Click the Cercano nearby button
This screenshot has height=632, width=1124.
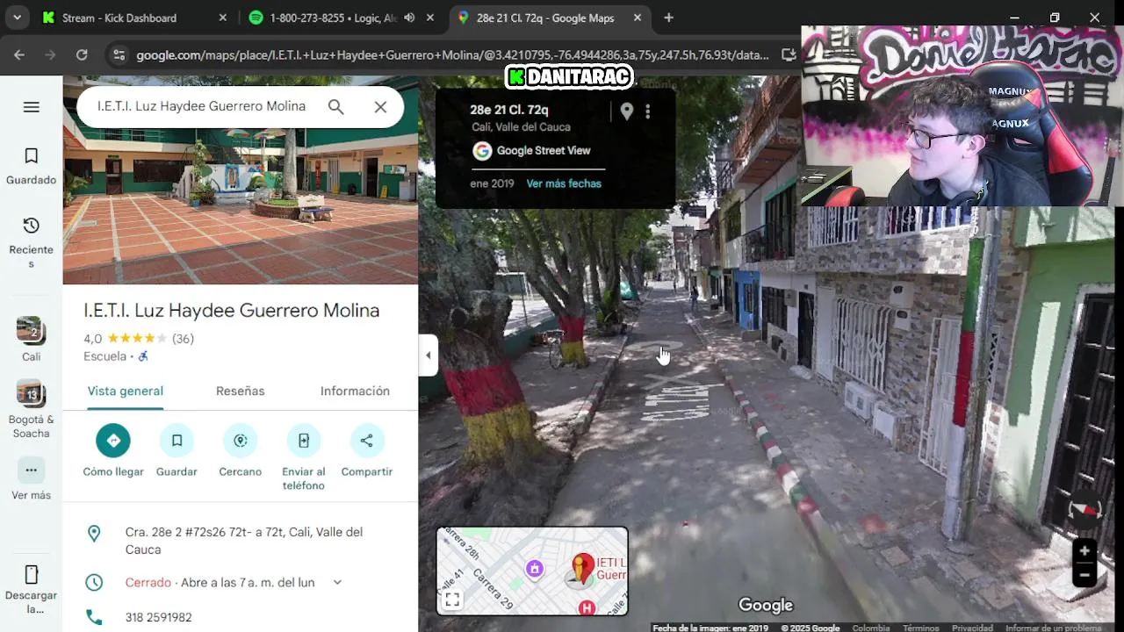pos(241,441)
